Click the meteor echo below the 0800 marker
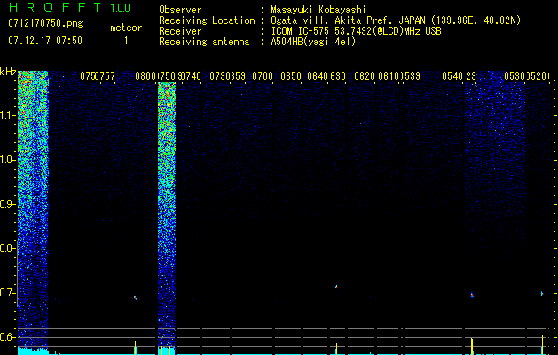 pyautogui.click(x=135, y=297)
